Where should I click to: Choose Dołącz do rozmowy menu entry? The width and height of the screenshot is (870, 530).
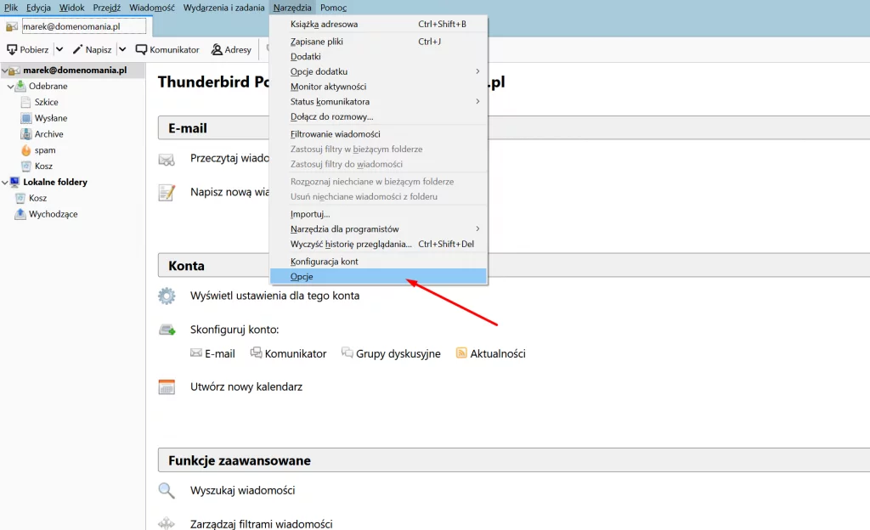pos(378,116)
